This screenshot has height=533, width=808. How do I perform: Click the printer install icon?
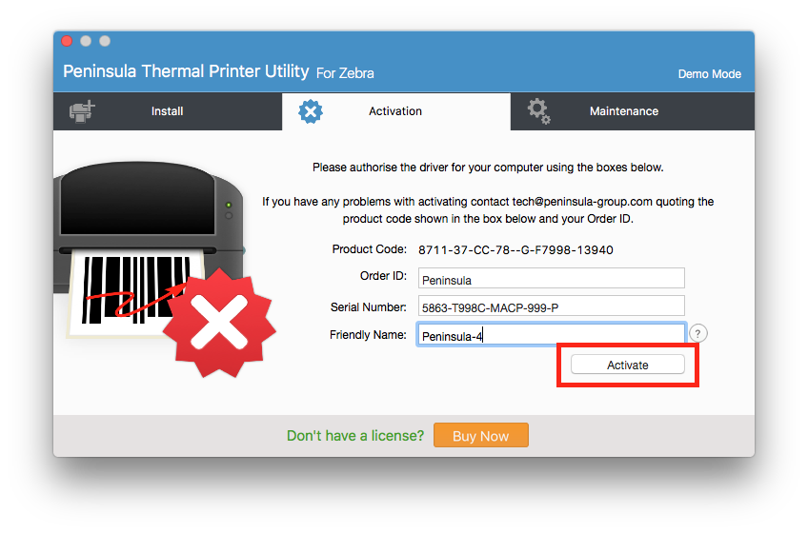coord(83,111)
